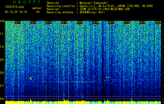
Task: Click the Observer label
Action: point(53,3)
